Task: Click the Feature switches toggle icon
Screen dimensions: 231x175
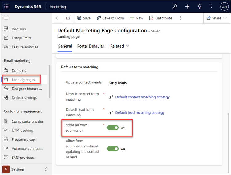Action: coord(6,47)
